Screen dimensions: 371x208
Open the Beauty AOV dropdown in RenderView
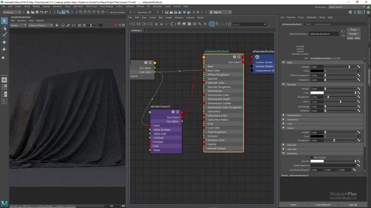(x=18, y=25)
